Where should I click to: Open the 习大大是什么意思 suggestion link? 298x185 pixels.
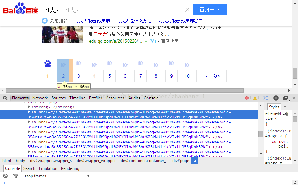point(134,21)
